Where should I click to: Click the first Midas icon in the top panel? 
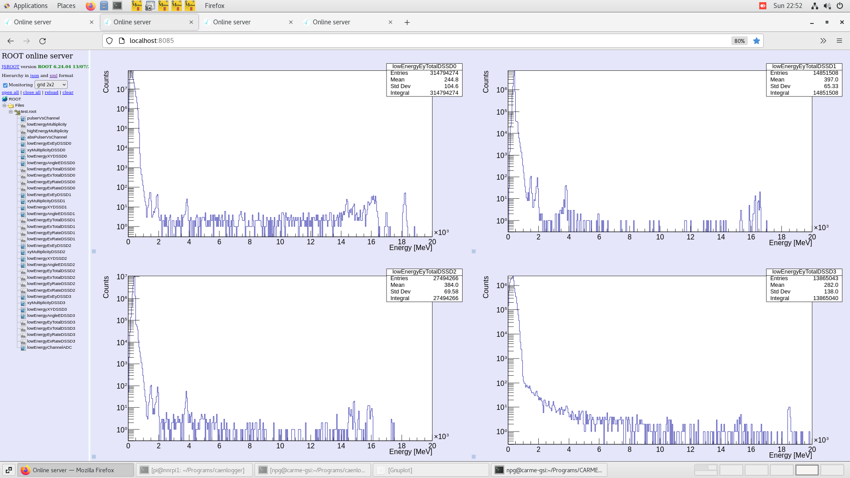click(x=137, y=6)
